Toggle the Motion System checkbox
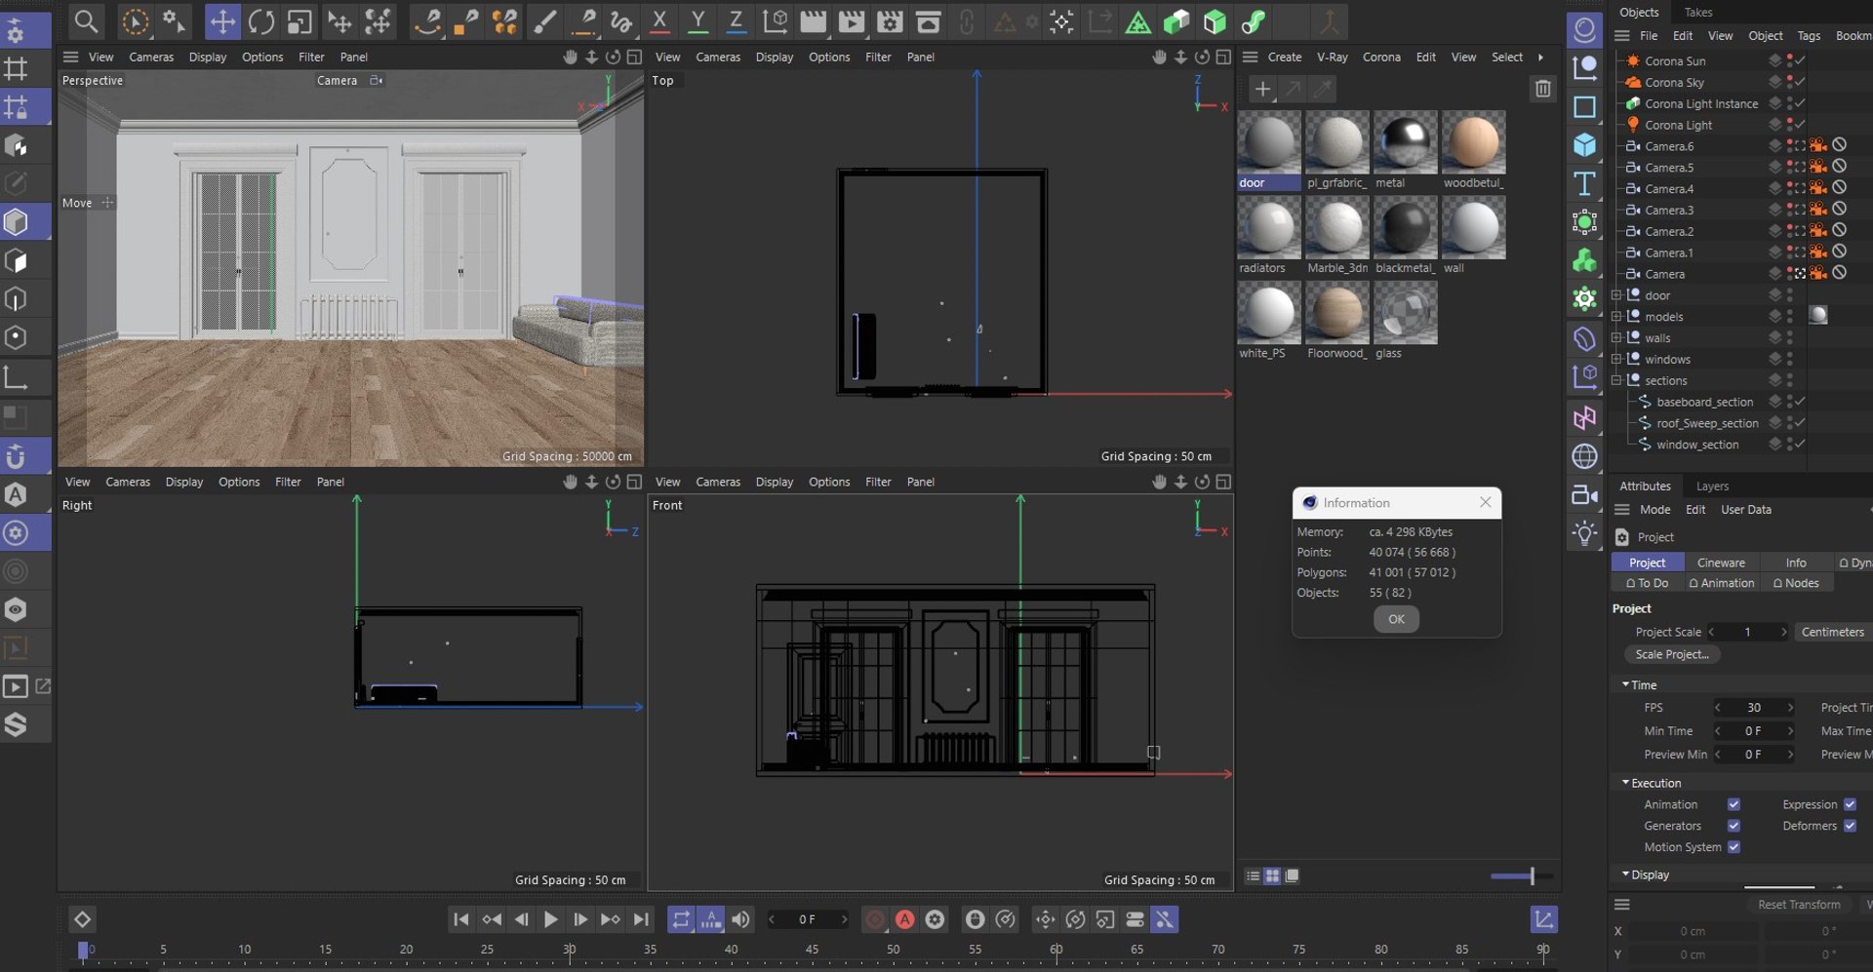Viewport: 1873px width, 972px height. [1734, 848]
